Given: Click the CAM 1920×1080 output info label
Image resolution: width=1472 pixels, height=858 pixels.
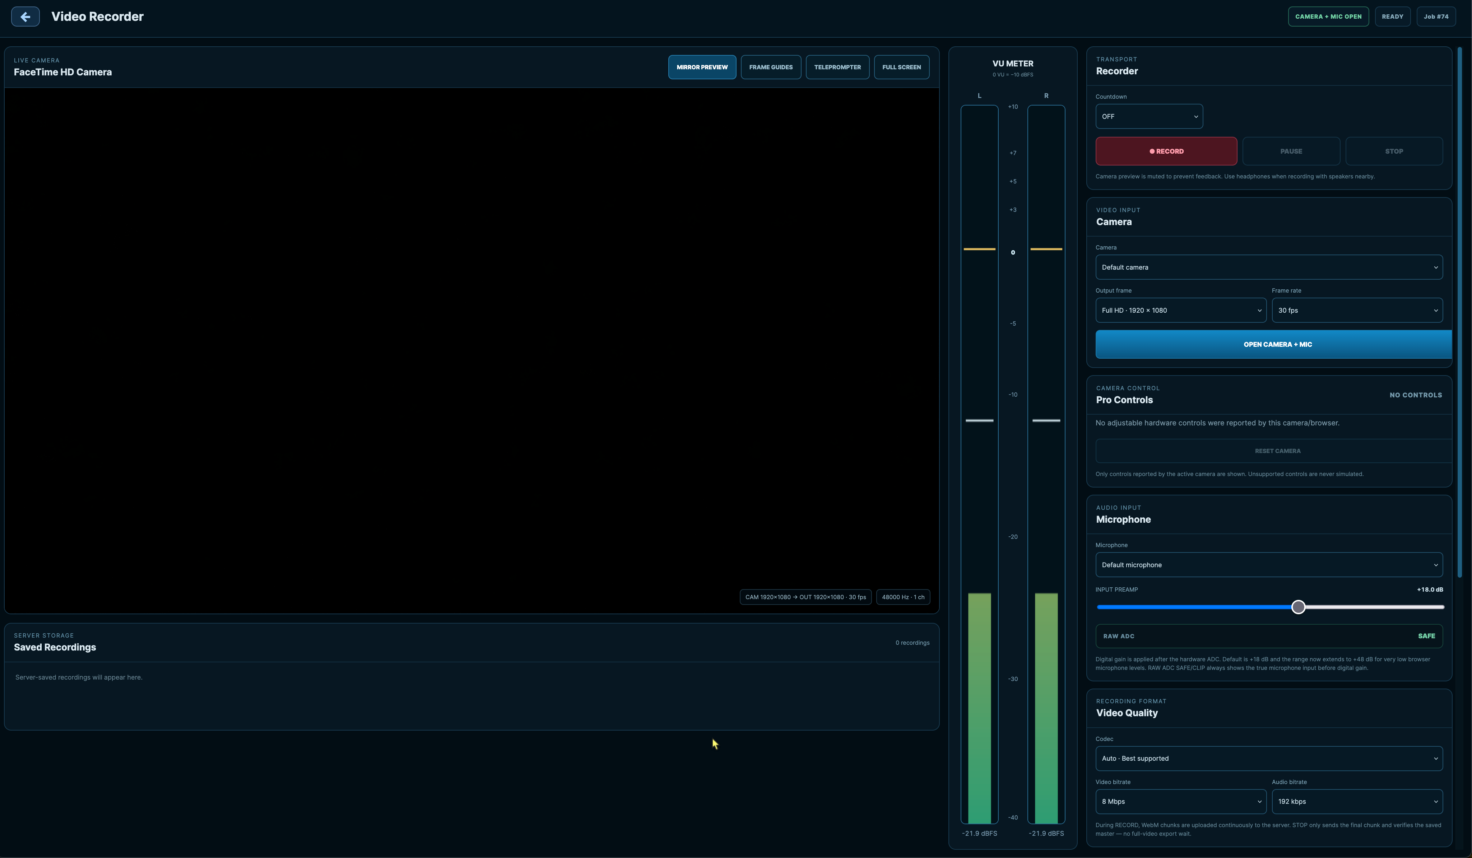Looking at the screenshot, I should [x=805, y=597].
